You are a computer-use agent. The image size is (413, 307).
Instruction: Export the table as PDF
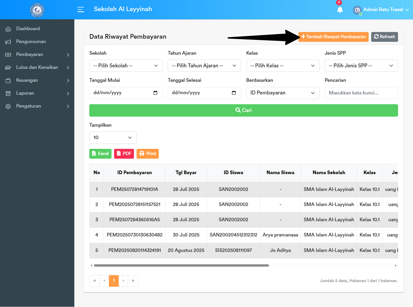124,154
